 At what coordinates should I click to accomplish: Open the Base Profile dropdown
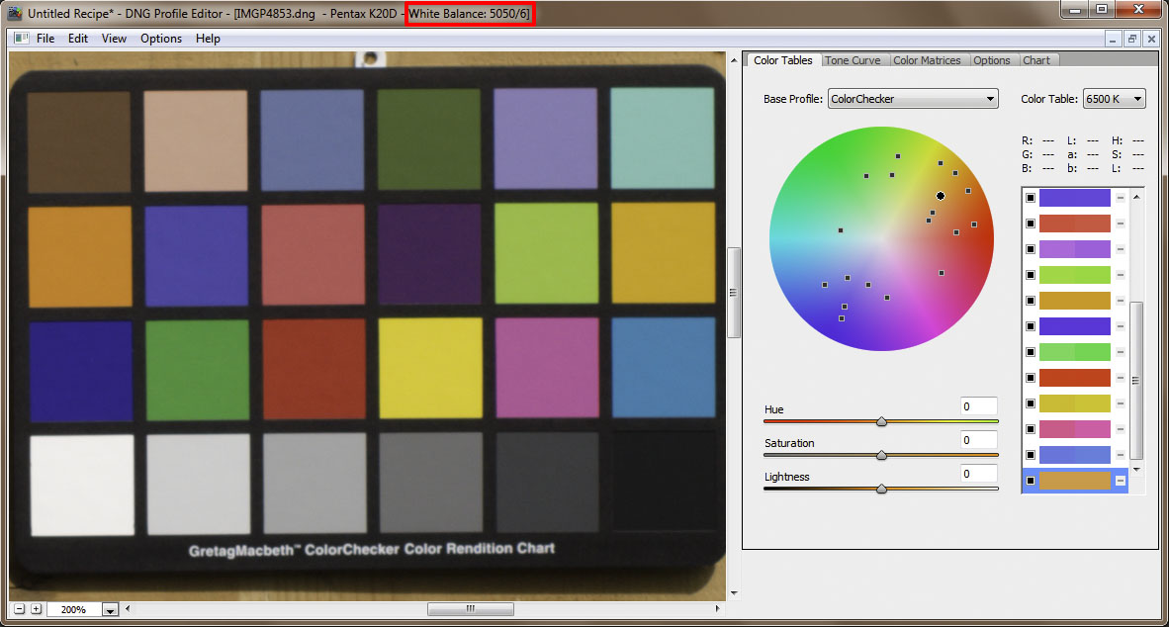point(913,99)
